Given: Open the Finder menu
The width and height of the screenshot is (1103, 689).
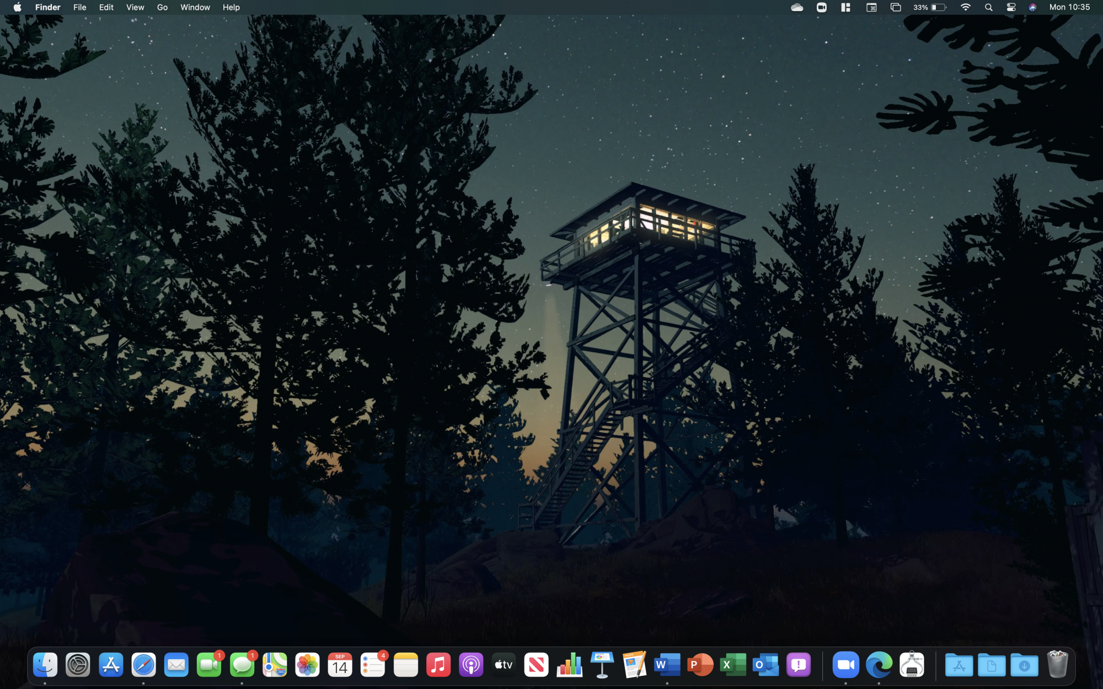Looking at the screenshot, I should (48, 7).
